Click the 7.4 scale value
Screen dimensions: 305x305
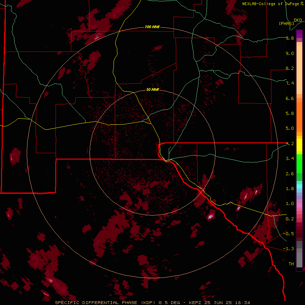point(290,83)
